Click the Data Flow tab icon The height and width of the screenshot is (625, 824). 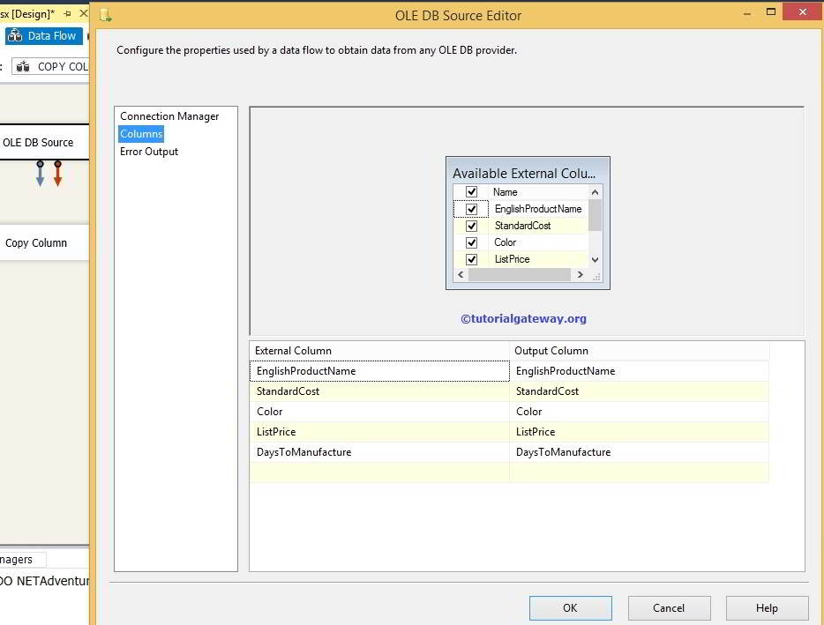(16, 35)
